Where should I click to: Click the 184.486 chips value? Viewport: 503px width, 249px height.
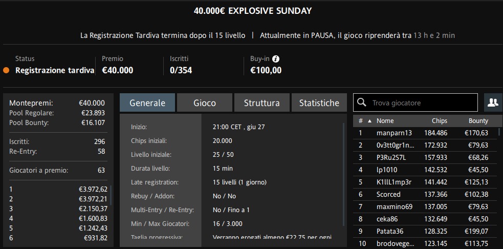435,133
